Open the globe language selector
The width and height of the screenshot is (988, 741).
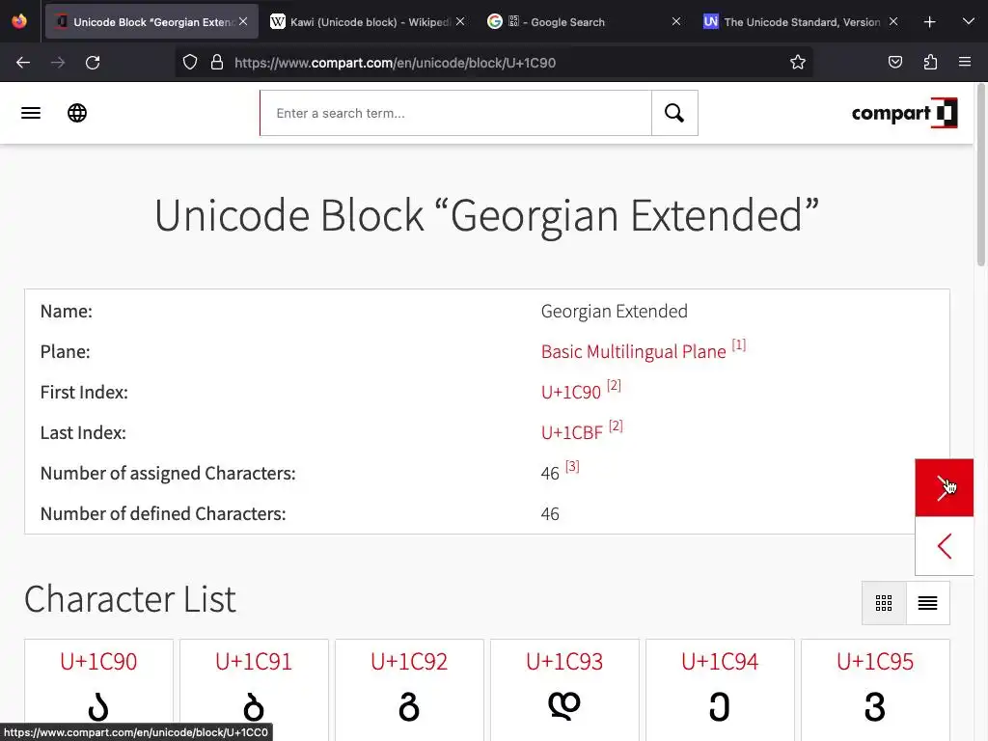click(x=77, y=113)
